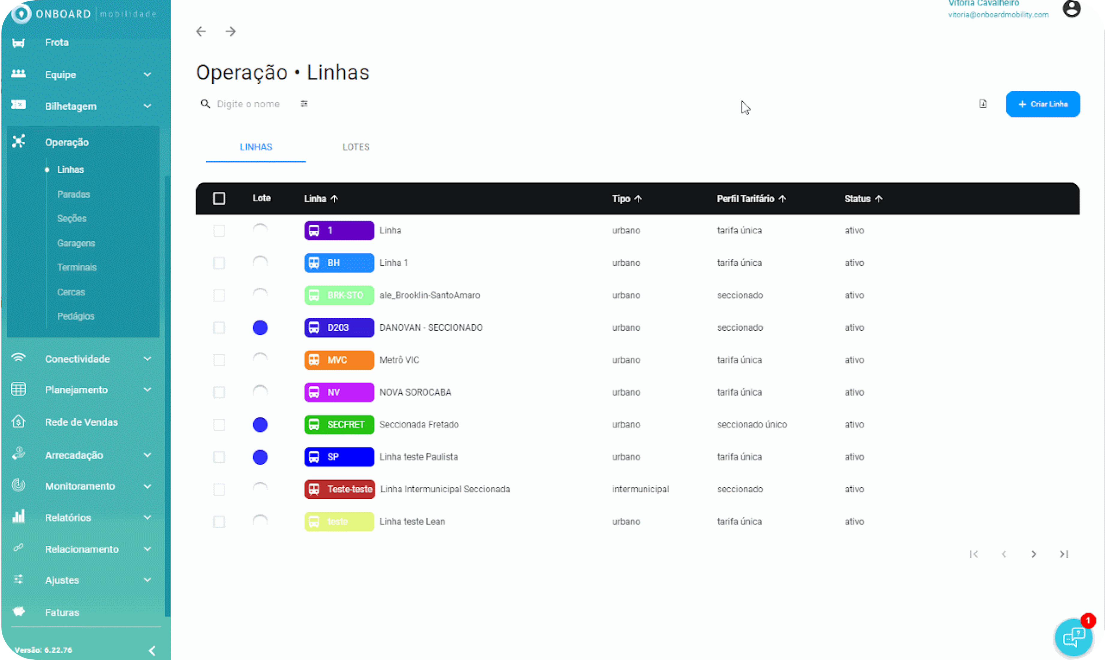
Task: Open the Frota bus icon
Action: (18, 43)
